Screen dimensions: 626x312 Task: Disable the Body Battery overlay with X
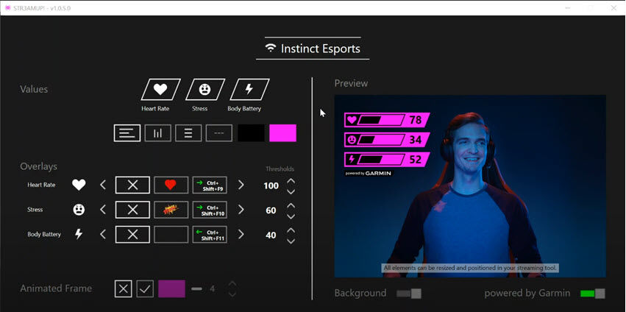click(132, 234)
